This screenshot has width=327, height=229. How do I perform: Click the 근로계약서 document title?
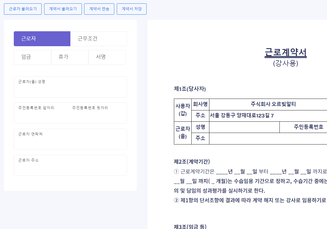point(285,52)
